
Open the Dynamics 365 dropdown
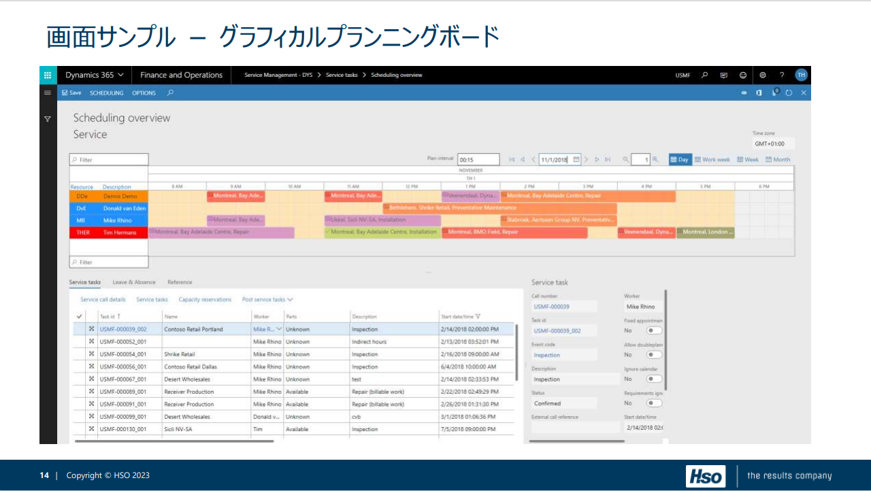(x=95, y=75)
